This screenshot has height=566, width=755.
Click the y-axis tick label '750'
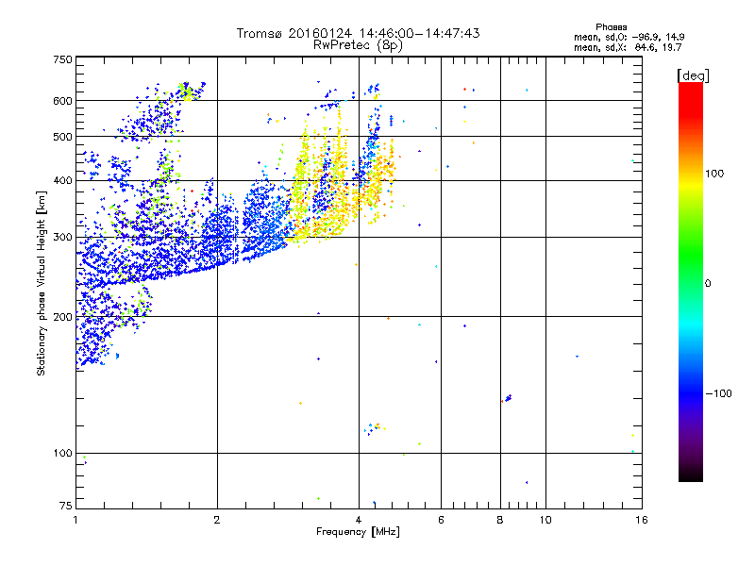(x=62, y=59)
